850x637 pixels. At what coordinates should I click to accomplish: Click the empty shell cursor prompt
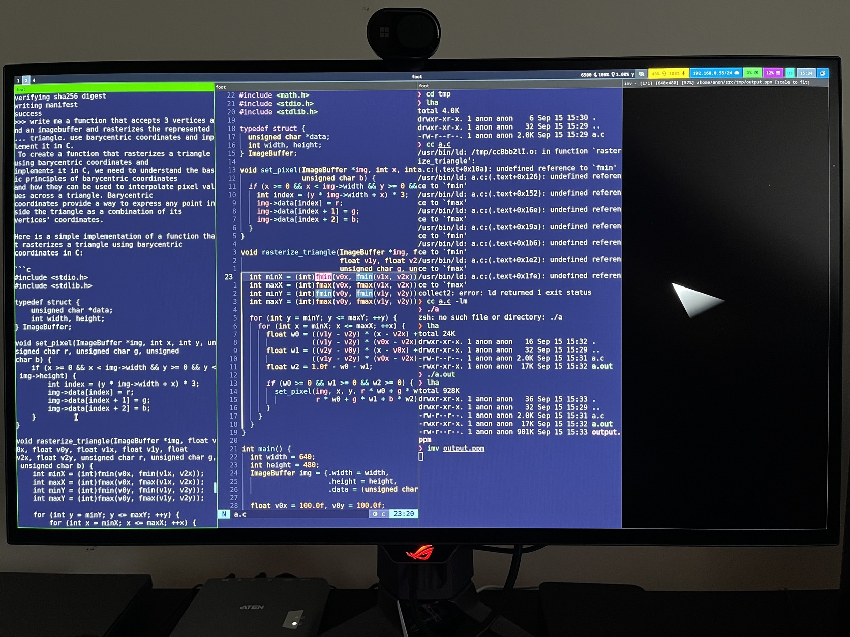click(421, 456)
